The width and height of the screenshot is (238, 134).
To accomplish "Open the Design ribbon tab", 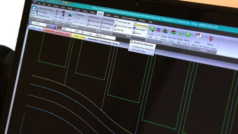I will (x=93, y=12).
